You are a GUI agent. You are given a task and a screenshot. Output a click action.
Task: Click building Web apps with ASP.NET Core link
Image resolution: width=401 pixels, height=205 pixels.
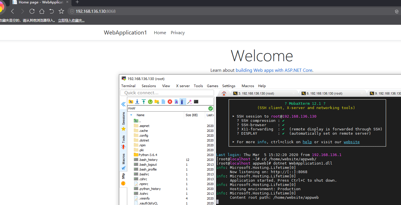[x=274, y=70]
